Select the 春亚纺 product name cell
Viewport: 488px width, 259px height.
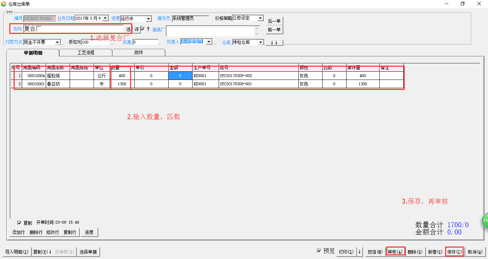[x=58, y=84]
